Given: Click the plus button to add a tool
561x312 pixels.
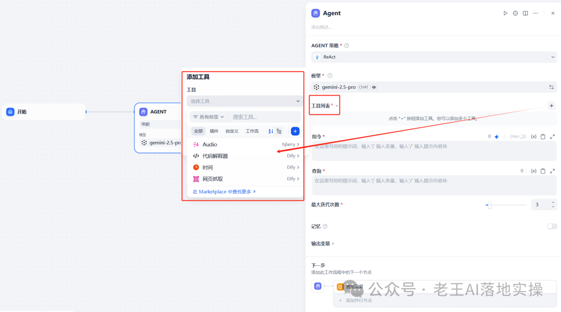Looking at the screenshot, I should pos(551,106).
